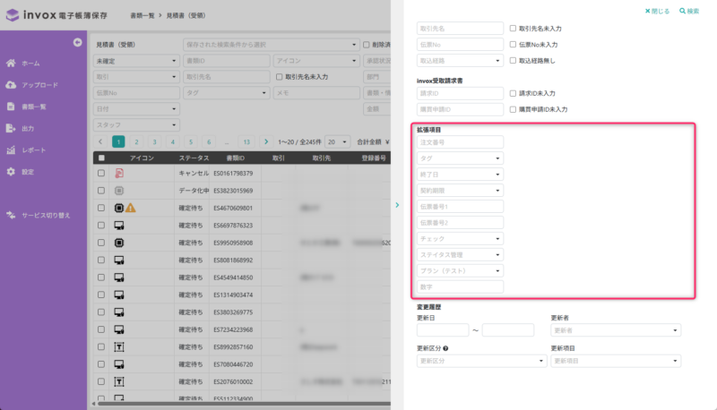This screenshot has width=717, height=410.
Task: Click the 検索 search button
Action: (x=689, y=11)
